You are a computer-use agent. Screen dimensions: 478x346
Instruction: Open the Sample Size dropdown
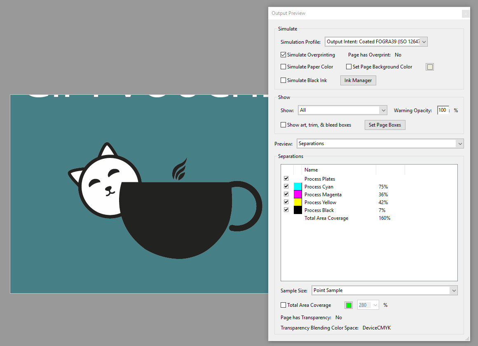tap(384, 290)
